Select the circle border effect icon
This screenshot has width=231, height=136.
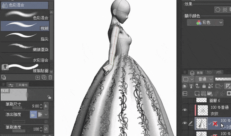click(218, 10)
